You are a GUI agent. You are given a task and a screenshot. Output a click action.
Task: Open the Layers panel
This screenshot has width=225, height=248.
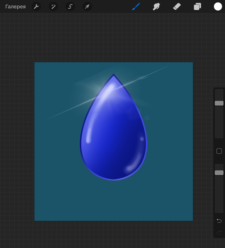coord(197,6)
